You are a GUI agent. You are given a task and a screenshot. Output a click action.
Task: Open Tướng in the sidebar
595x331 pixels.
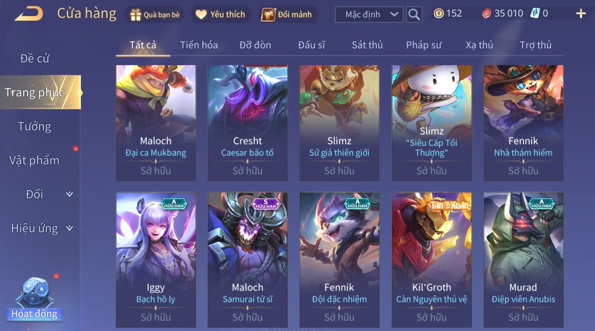click(35, 126)
